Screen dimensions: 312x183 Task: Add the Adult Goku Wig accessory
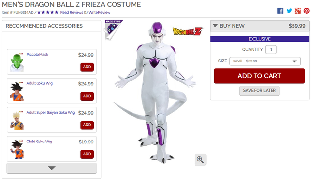point(87,96)
